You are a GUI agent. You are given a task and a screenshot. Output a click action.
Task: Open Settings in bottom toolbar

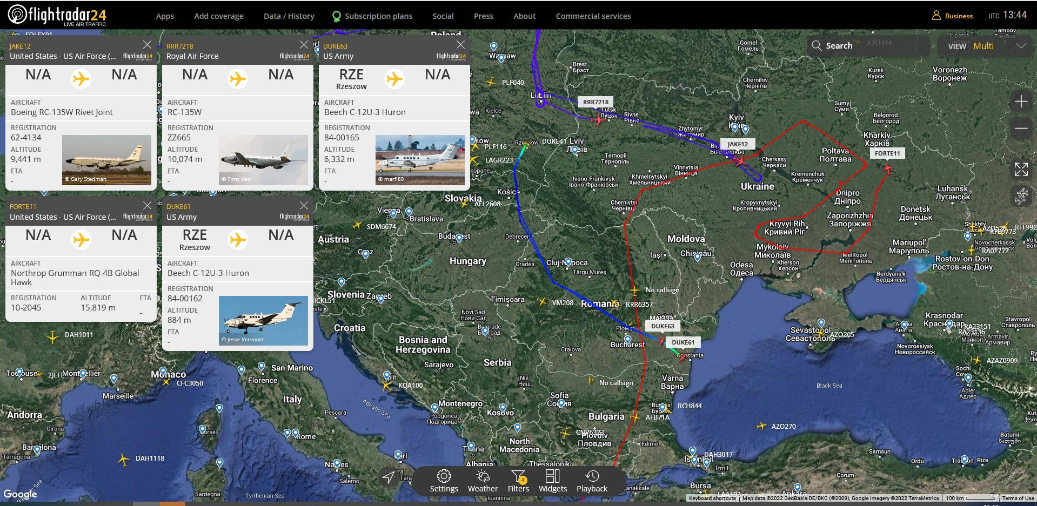pyautogui.click(x=444, y=481)
